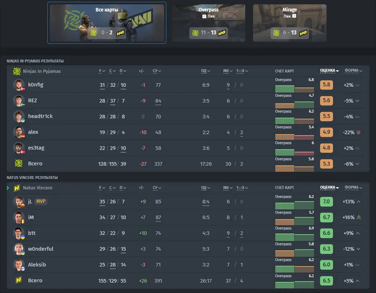
Task: Open alex player avatar
Action: 19,132
